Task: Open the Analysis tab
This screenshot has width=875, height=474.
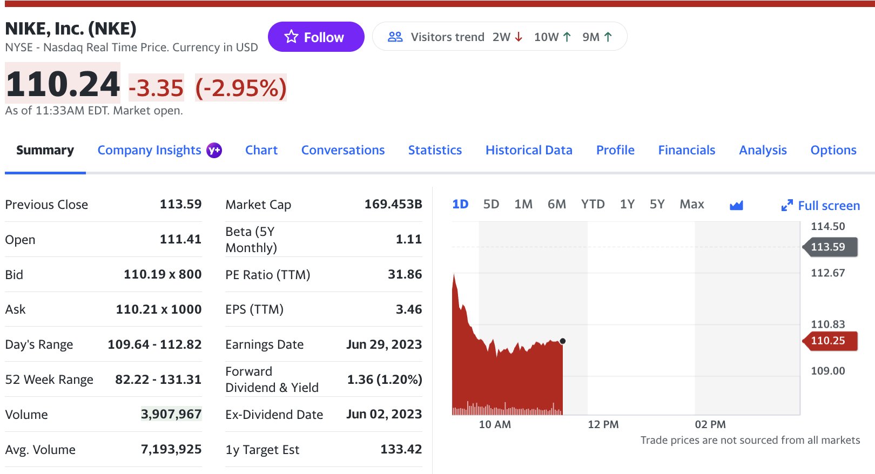Action: tap(763, 150)
